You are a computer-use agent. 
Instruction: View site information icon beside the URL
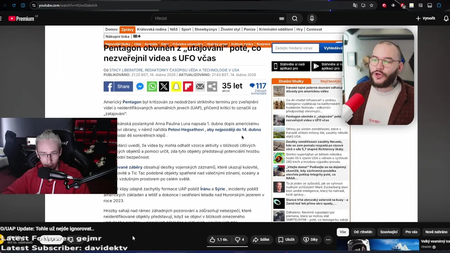click(x=34, y=5)
